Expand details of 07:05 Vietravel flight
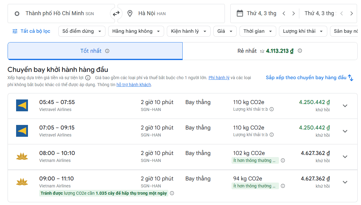 coord(345,131)
